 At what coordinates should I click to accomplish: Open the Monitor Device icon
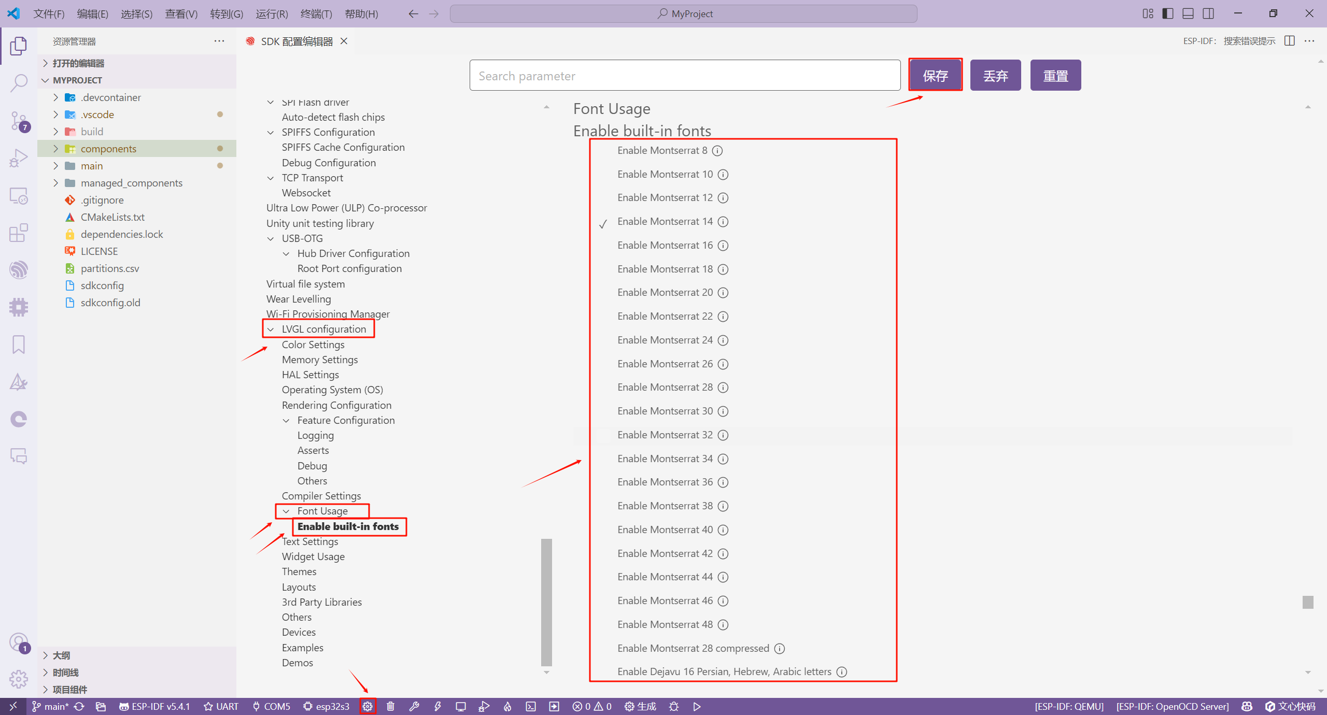click(460, 706)
